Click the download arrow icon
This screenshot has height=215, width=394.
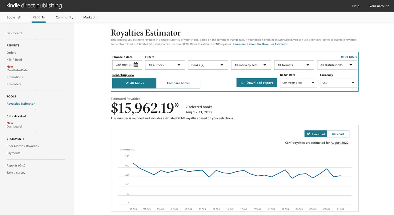(x=242, y=83)
